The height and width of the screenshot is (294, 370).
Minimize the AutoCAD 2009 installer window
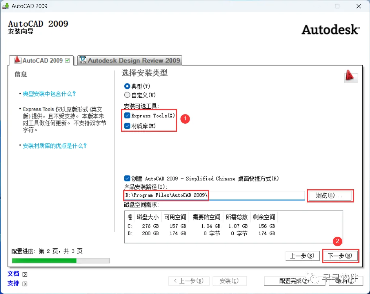(316, 6)
